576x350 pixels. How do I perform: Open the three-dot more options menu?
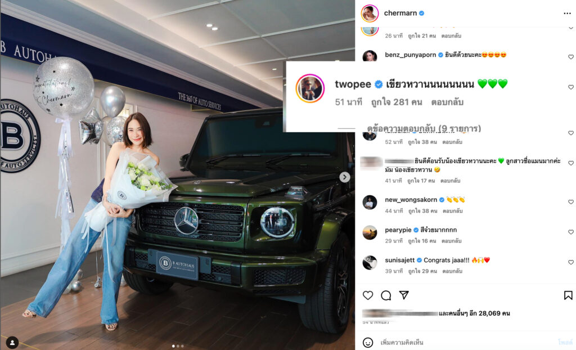567,14
